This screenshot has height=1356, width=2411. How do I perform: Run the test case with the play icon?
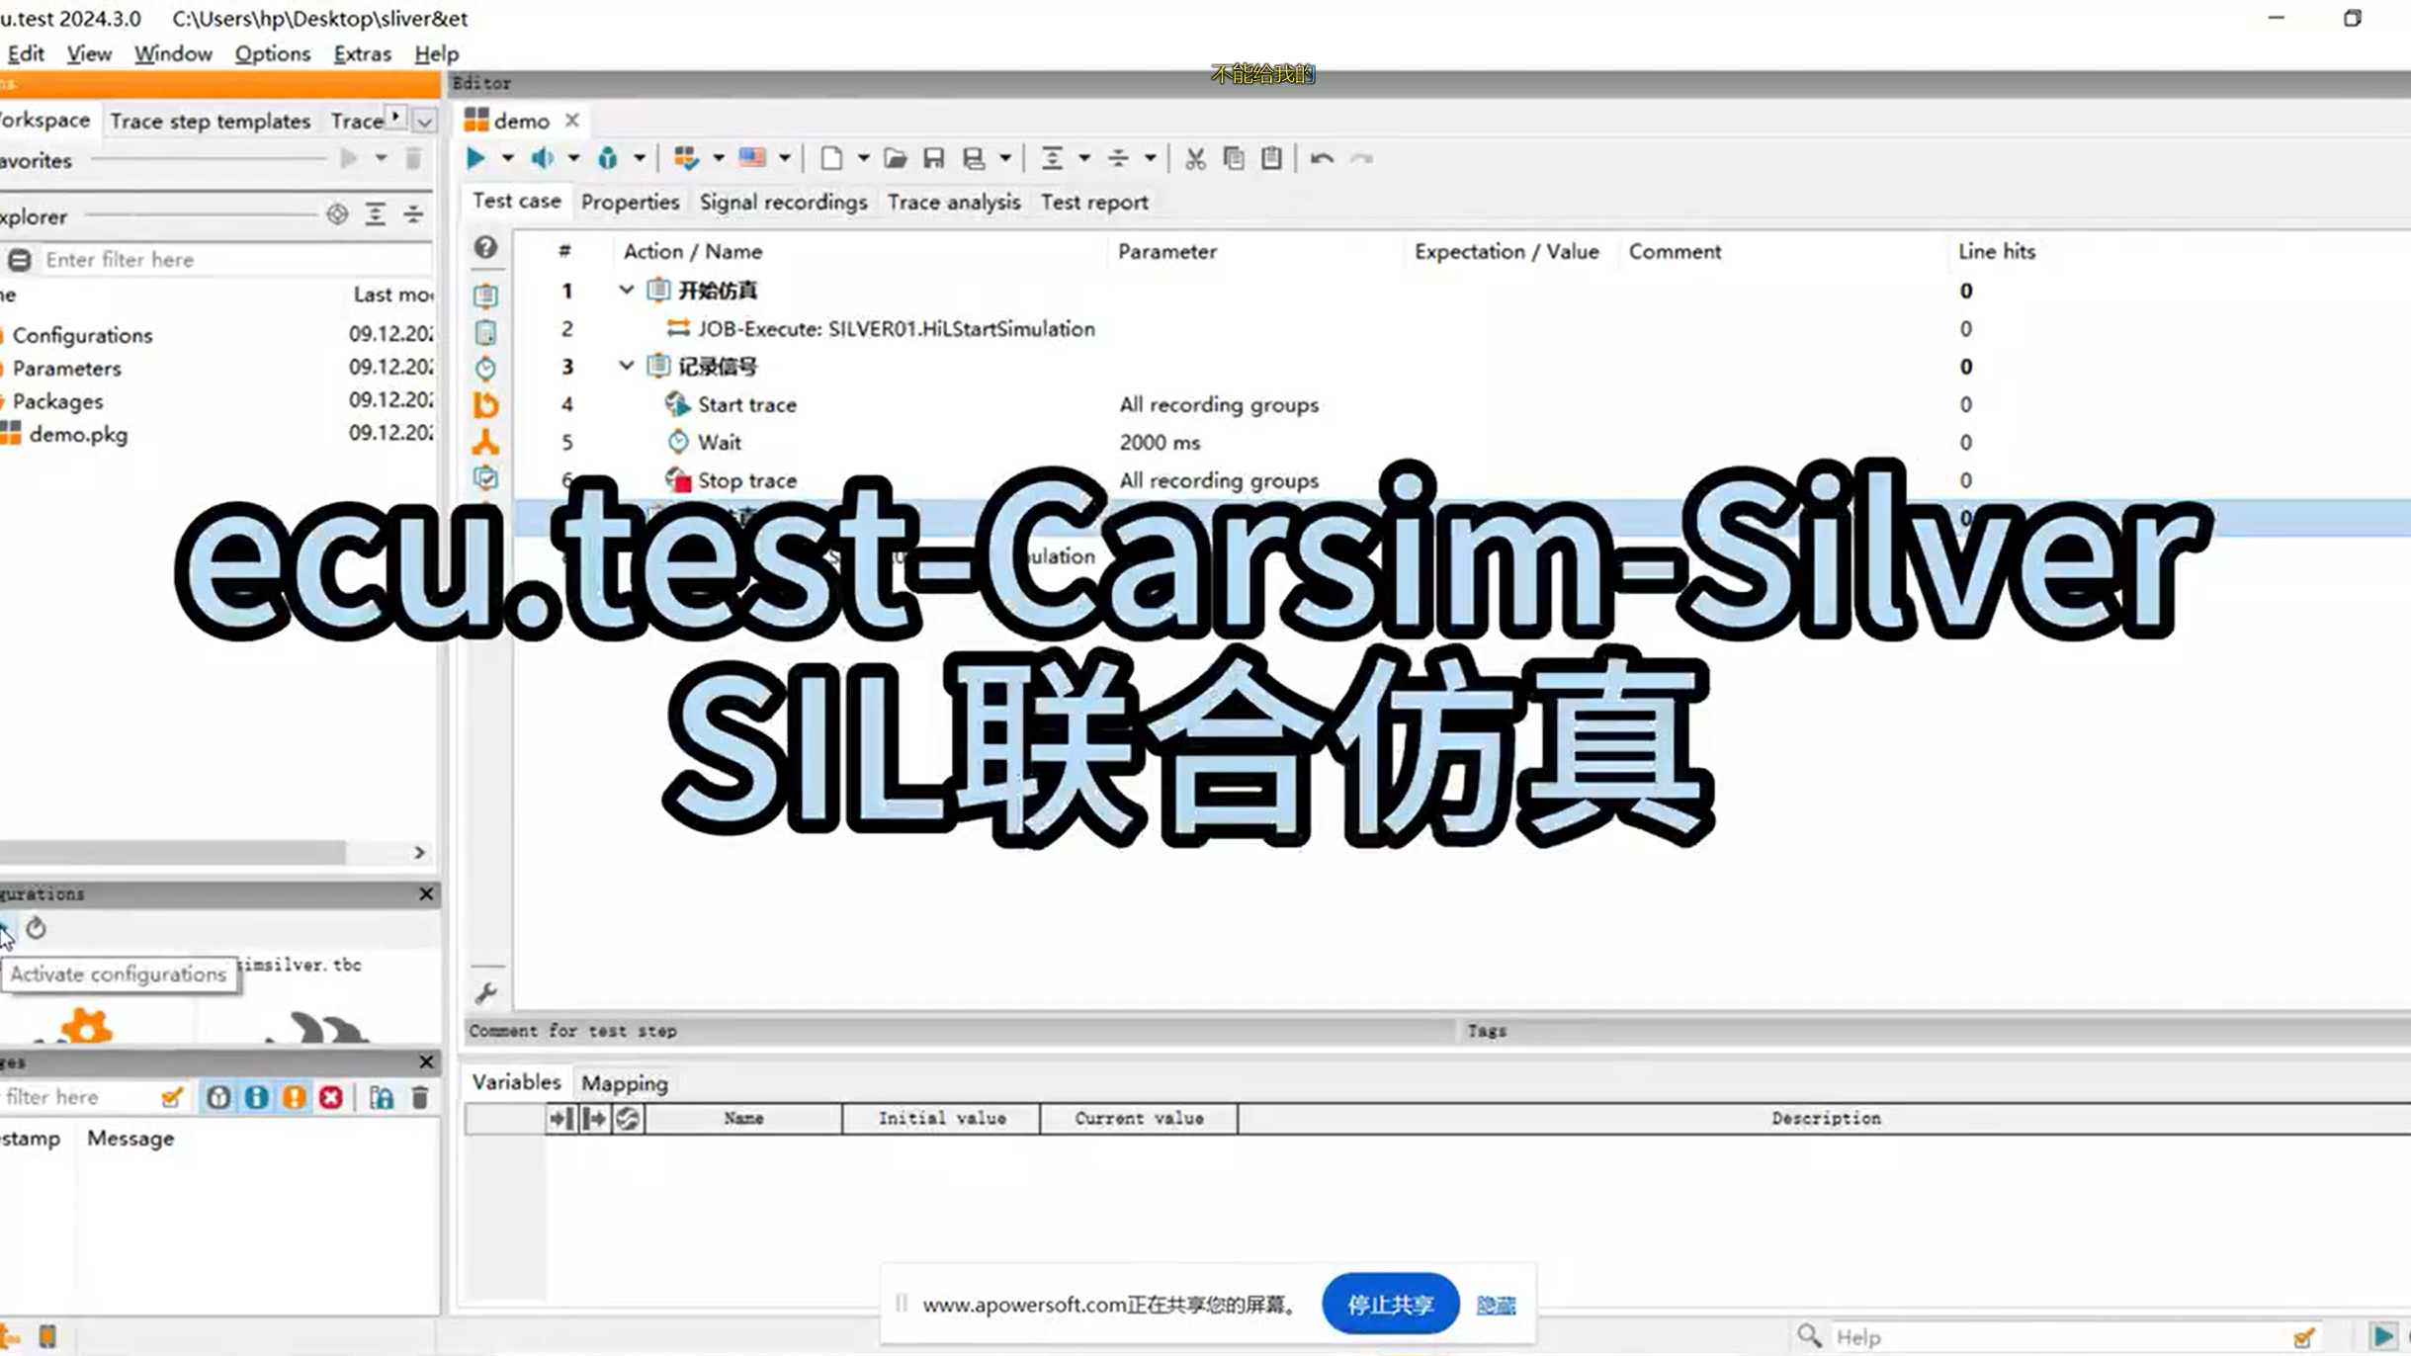point(474,158)
